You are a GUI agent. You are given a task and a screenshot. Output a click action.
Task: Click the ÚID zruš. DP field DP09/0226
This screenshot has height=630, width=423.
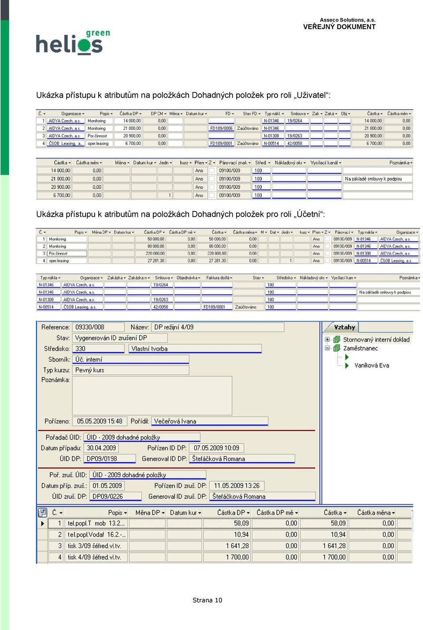click(x=115, y=497)
